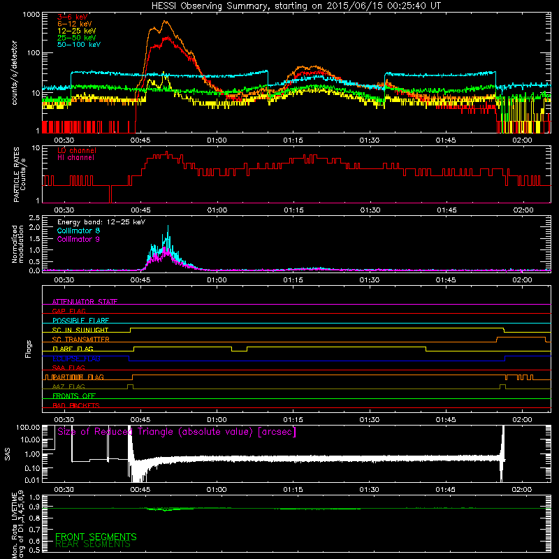559x559 pixels.
Task: Click the 'Flags' panel axis label
Action: coord(29,349)
